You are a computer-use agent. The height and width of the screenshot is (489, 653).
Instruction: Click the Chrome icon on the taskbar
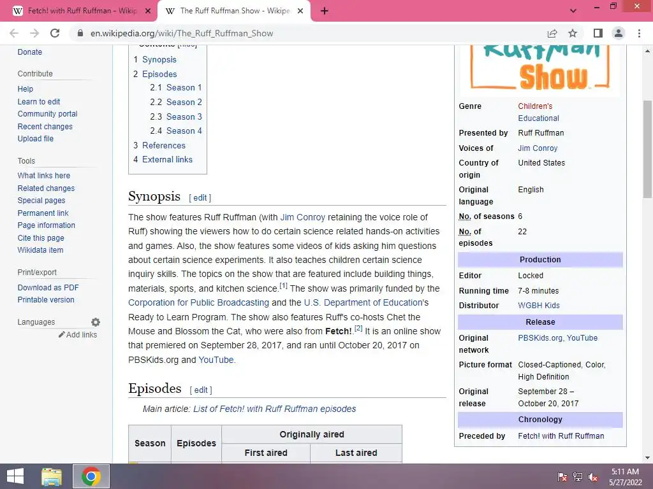[x=91, y=476]
